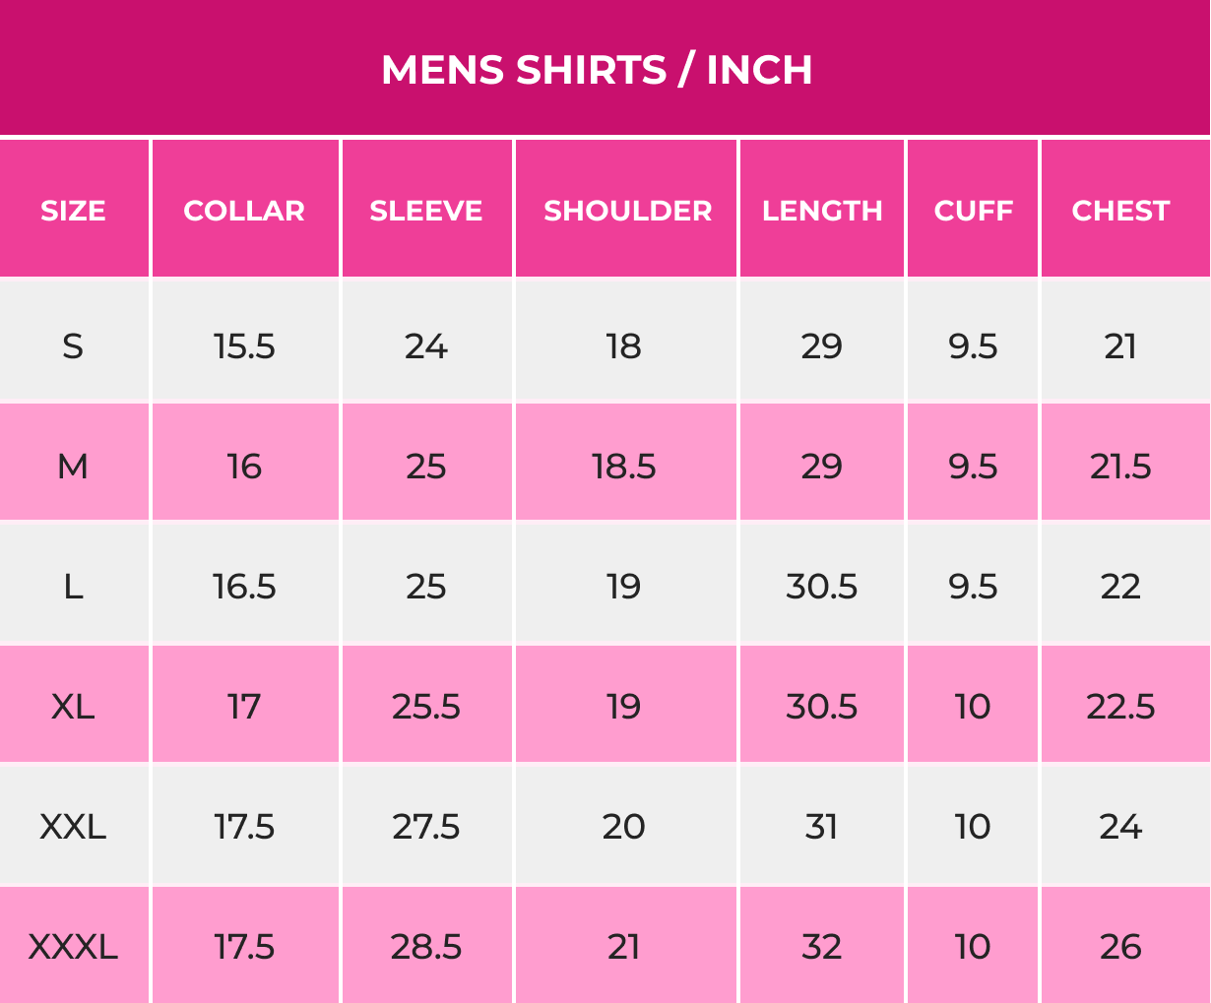Image resolution: width=1211 pixels, height=1003 pixels.
Task: Select cuff value 9.5 for size L
Action: [973, 587]
